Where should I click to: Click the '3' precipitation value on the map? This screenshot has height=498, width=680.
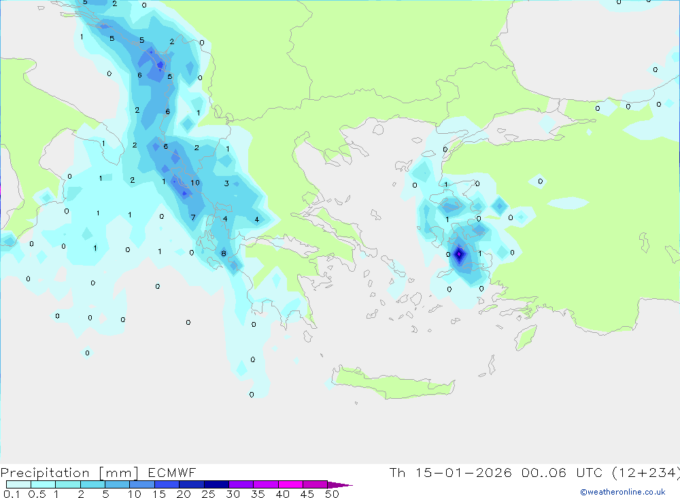(x=226, y=183)
